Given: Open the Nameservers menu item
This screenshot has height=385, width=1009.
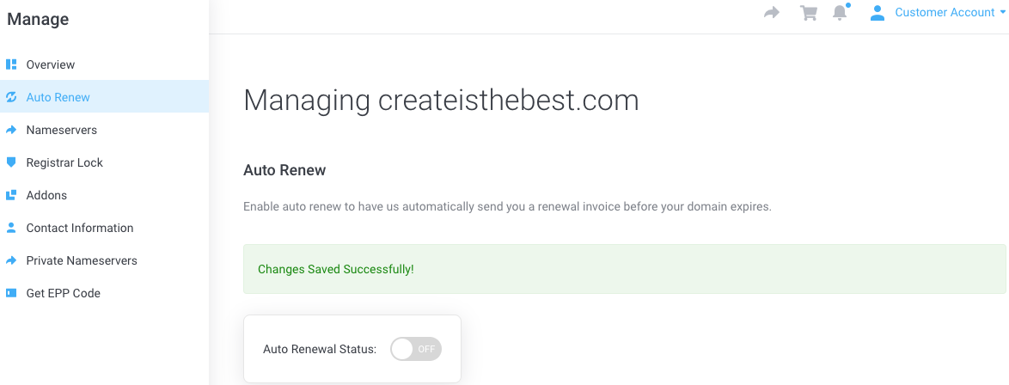Looking at the screenshot, I should [x=61, y=130].
